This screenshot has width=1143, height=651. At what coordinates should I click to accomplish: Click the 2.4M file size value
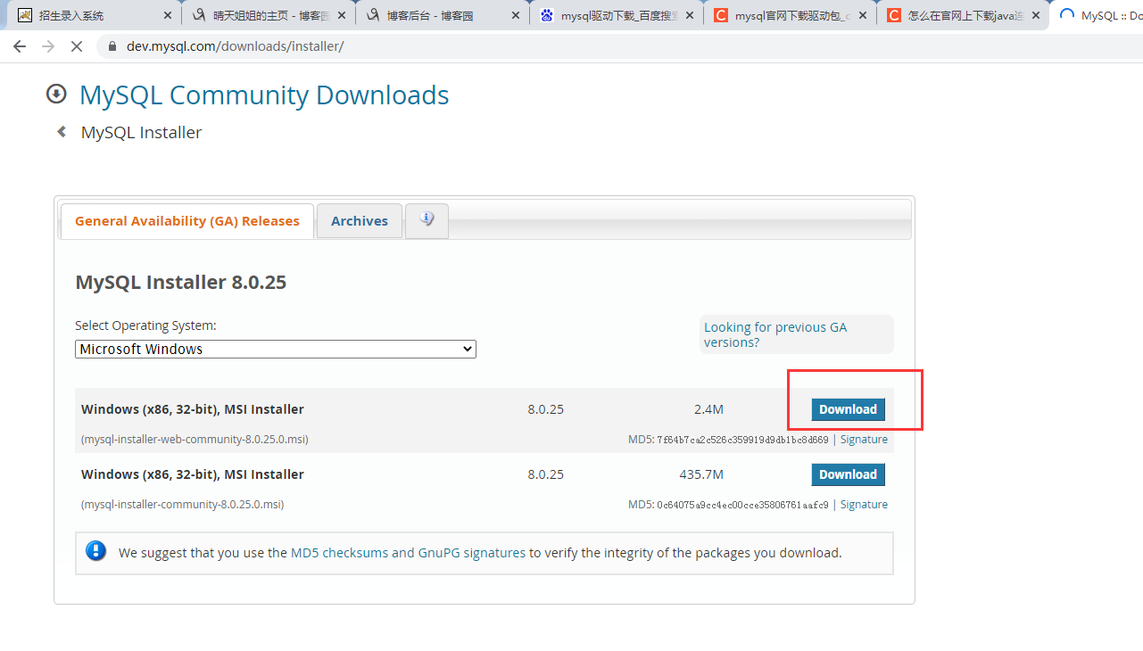point(708,409)
